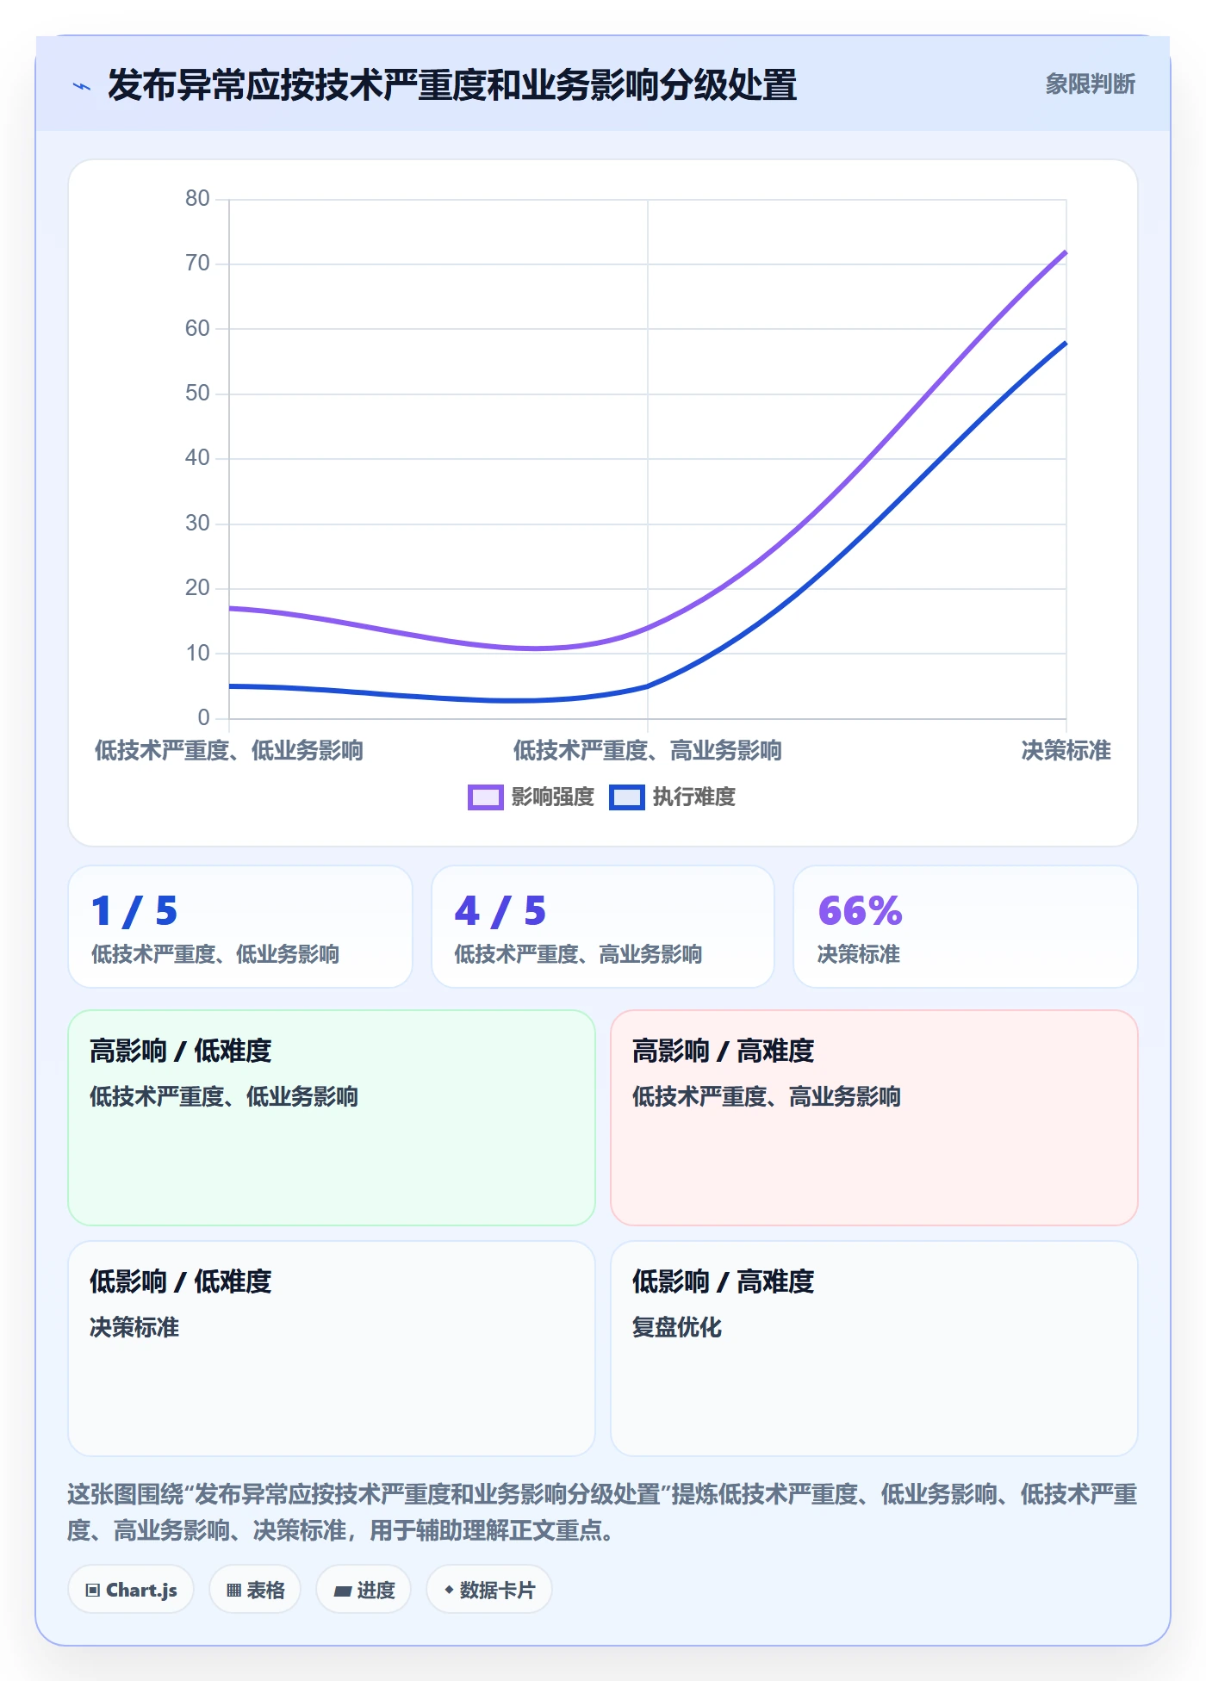Toggle the 执行难度 legend item
1206x1681 pixels.
673,797
